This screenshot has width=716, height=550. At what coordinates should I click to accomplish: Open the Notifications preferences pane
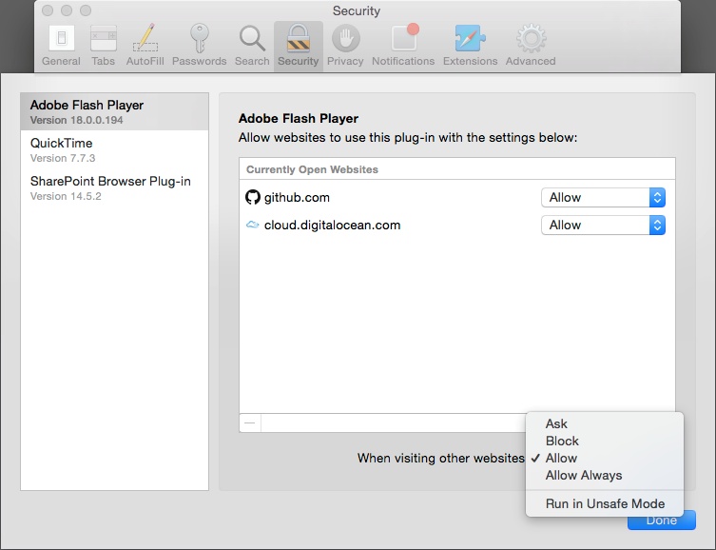tap(403, 46)
